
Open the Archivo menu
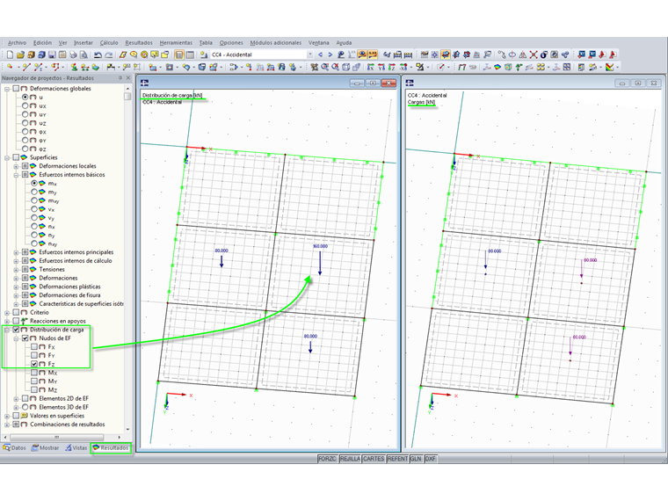coord(17,42)
